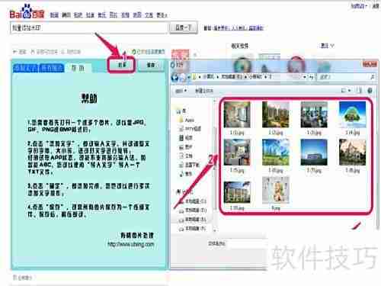
Task: Expand the 更多 item in Baidu navigation
Action: pyautogui.click(x=162, y=15)
